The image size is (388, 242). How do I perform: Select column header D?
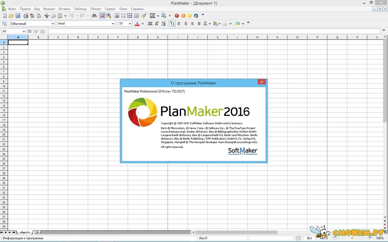78,37
